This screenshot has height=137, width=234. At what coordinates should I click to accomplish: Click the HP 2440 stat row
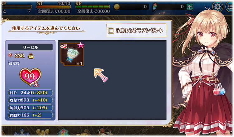[x=30, y=92]
